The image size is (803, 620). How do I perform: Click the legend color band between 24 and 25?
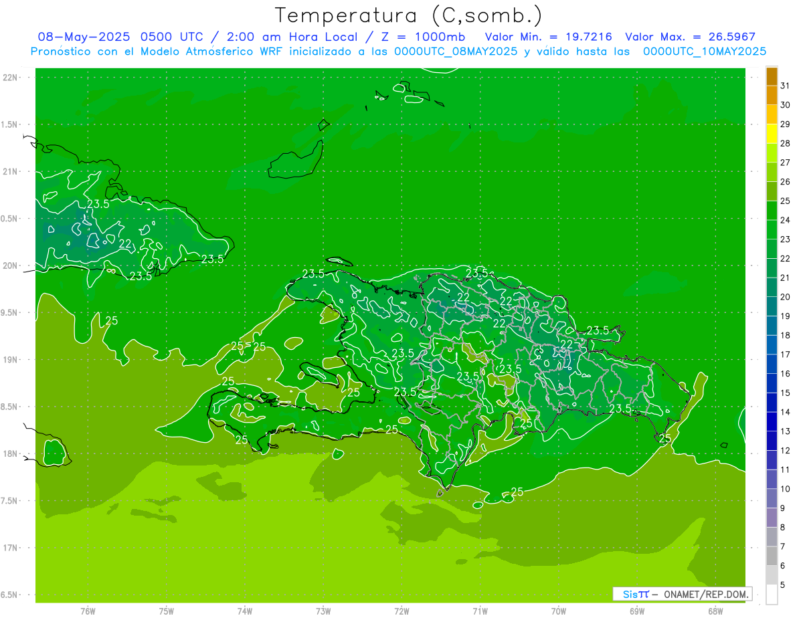pyautogui.click(x=772, y=211)
